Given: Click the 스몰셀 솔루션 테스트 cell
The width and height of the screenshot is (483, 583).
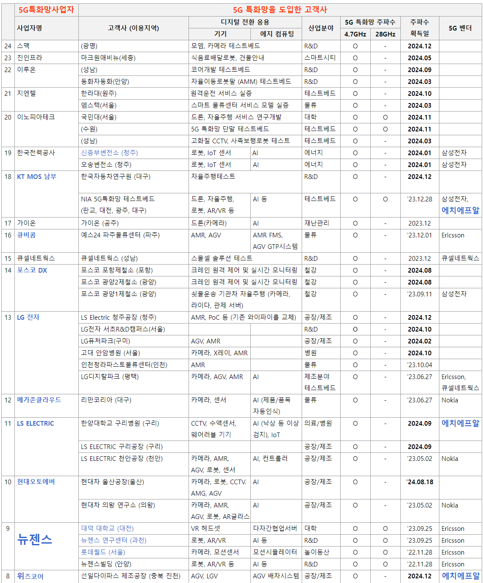Looking at the screenshot, I should tap(245, 258).
